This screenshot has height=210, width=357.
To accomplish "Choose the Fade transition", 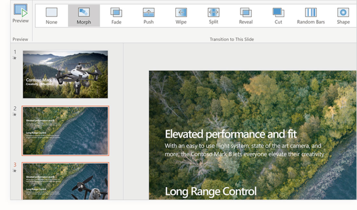I will coord(116,16).
